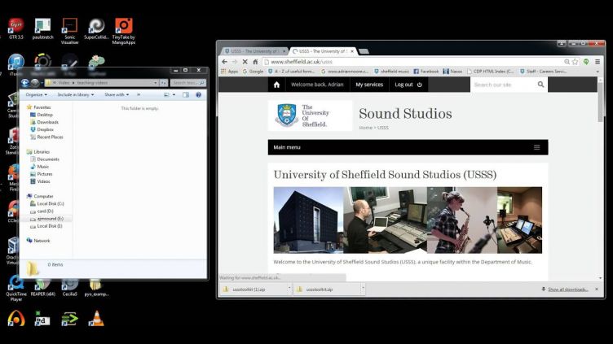Open the Google bookmark

click(253, 72)
